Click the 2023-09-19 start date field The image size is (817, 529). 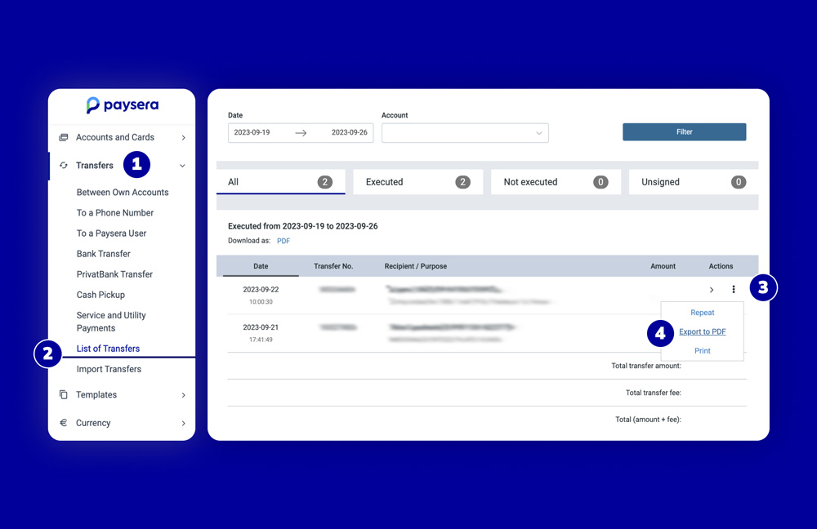tap(252, 132)
